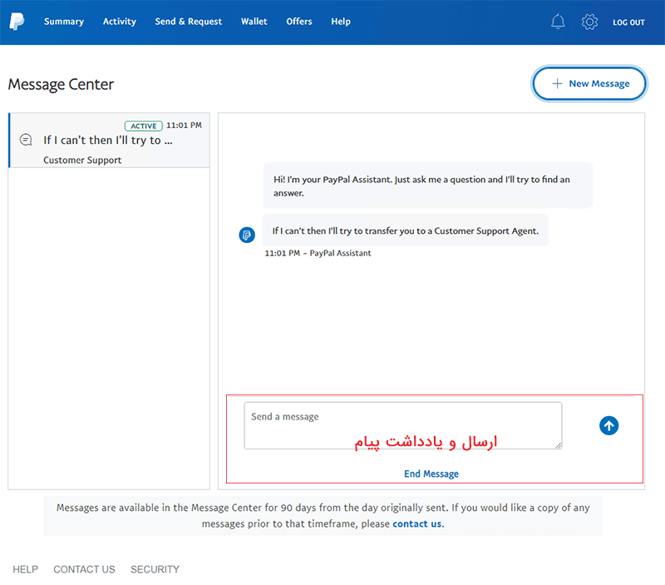This screenshot has height=585, width=665.
Task: Log out of the account
Action: coord(628,22)
